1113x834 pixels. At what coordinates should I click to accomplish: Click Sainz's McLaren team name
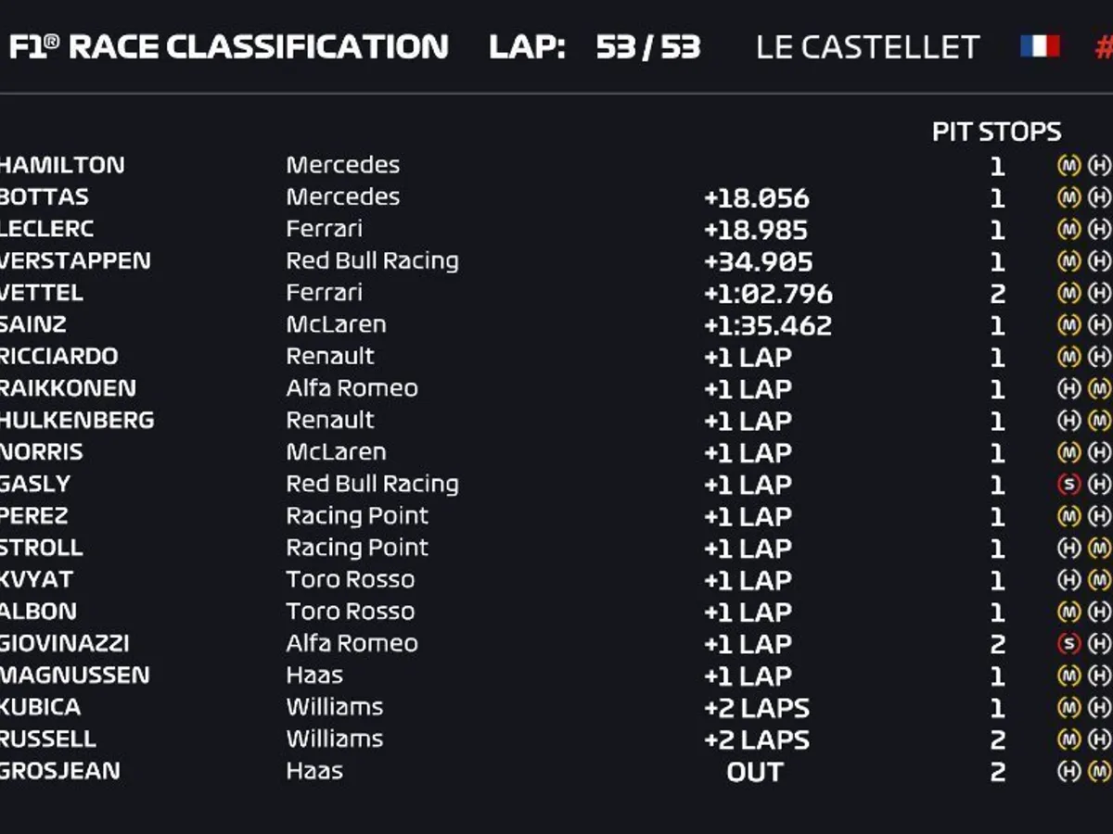click(x=336, y=324)
